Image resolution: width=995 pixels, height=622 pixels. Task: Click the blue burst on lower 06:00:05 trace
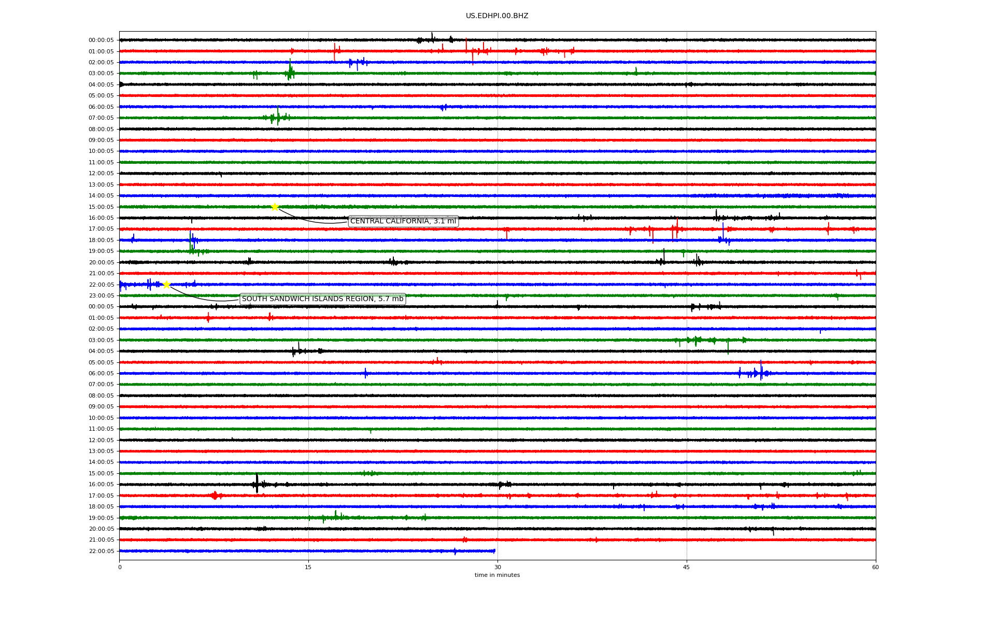760,373
